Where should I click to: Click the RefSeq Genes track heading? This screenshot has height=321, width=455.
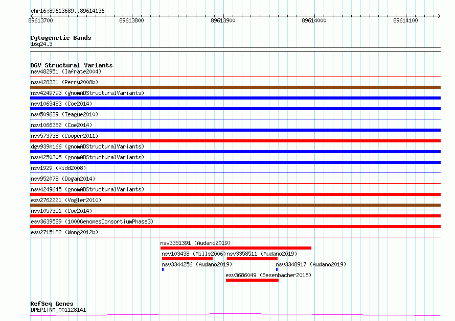[x=52, y=304]
